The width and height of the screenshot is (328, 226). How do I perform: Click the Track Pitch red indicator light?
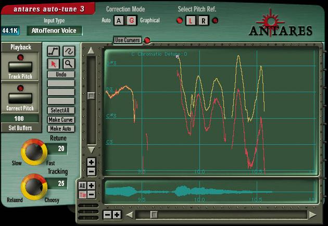20,57
